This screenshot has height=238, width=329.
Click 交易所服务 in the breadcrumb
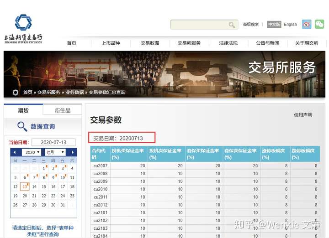49,92
